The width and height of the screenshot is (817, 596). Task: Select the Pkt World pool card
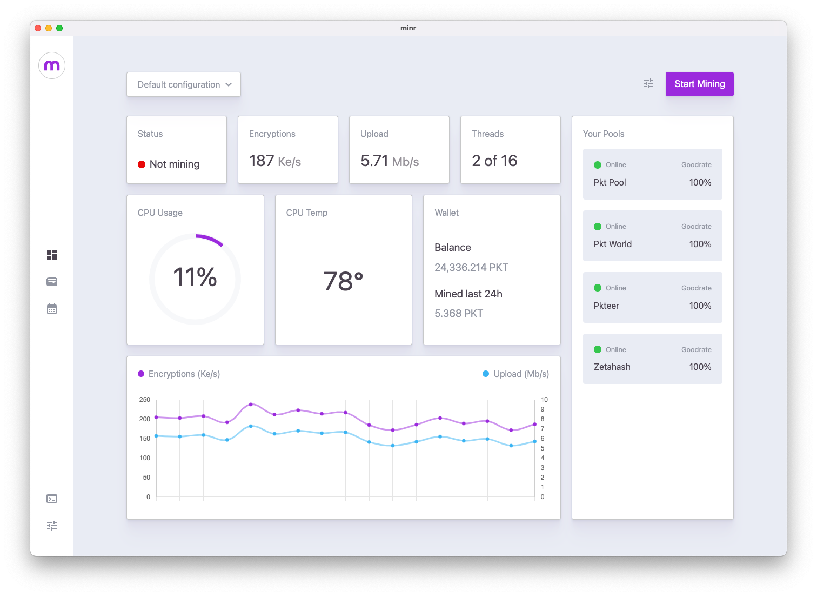(x=652, y=236)
